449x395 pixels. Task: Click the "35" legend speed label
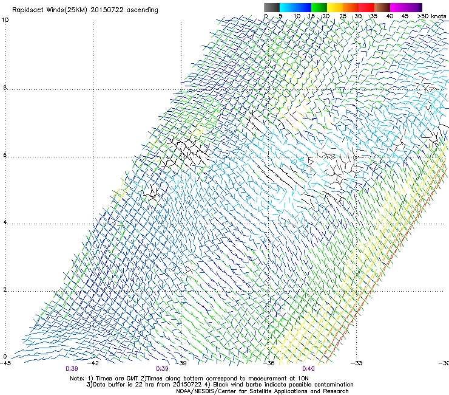(x=374, y=16)
